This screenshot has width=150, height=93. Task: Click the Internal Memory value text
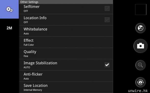33,90
